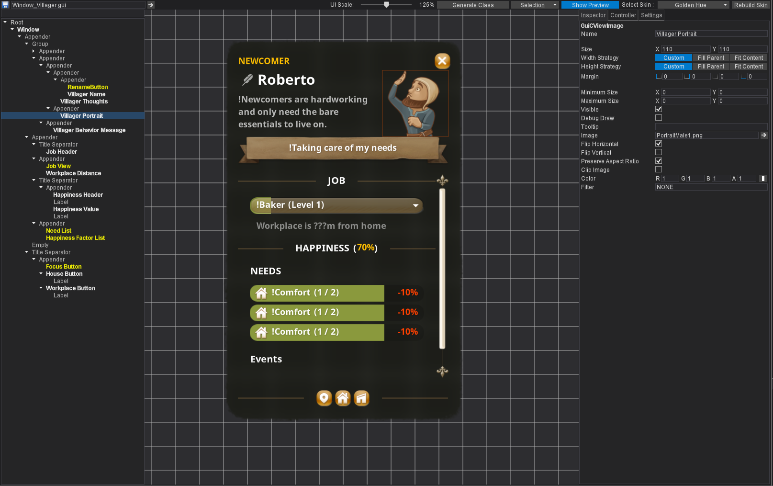Click the arrow icon next to PortraitMale1.png field
Viewport: 773px width, 486px height.
coord(763,135)
